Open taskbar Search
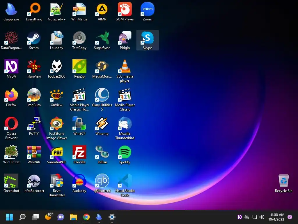This screenshot has height=224, width=298. point(22,217)
